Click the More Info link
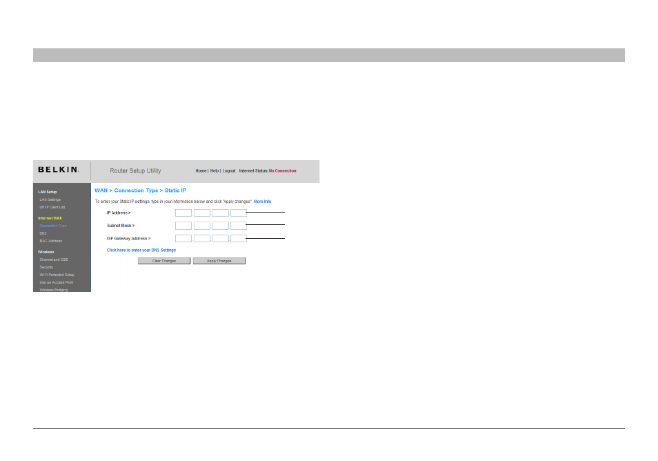This screenshot has width=658, height=461. coord(262,202)
